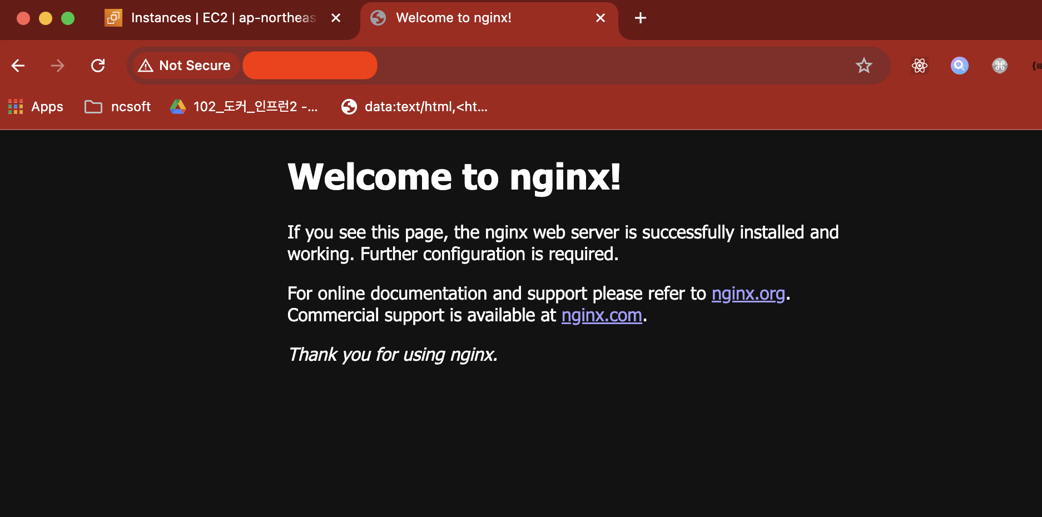1042x517 pixels.
Task: Open the data:text/html bookmark
Action: point(414,107)
